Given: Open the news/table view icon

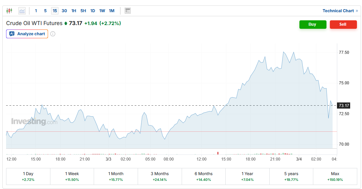Looking at the screenshot, I should point(128,10).
